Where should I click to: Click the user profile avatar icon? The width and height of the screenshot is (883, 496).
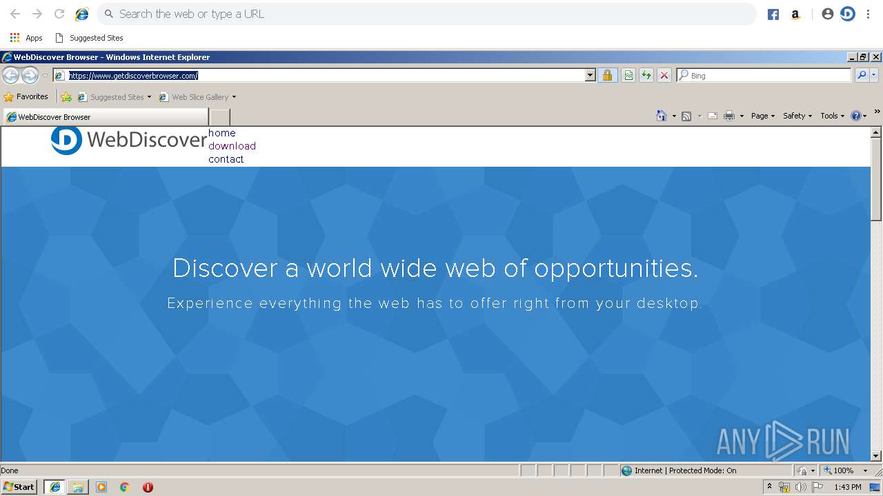[x=827, y=14]
